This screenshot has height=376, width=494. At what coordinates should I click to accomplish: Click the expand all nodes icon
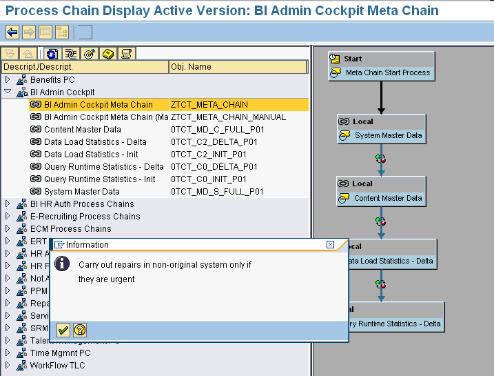[10, 54]
